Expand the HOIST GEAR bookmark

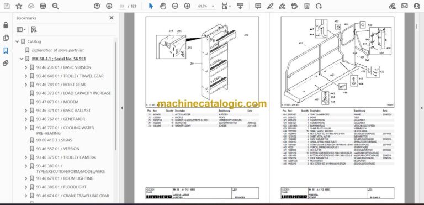coord(26,85)
